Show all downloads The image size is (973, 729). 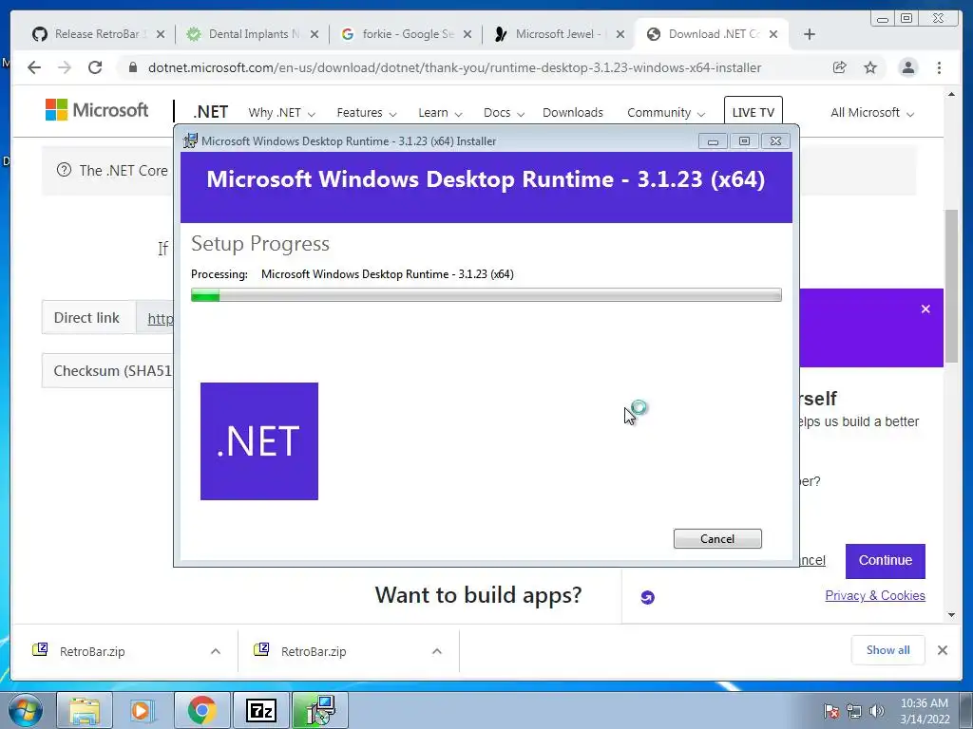888,650
